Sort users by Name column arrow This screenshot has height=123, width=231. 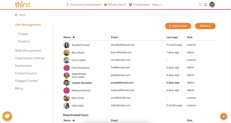click(74, 37)
